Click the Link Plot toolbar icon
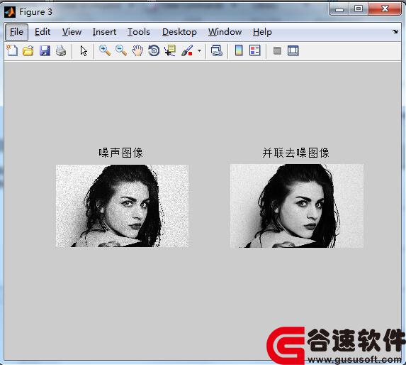This screenshot has height=365, width=406. [x=217, y=50]
